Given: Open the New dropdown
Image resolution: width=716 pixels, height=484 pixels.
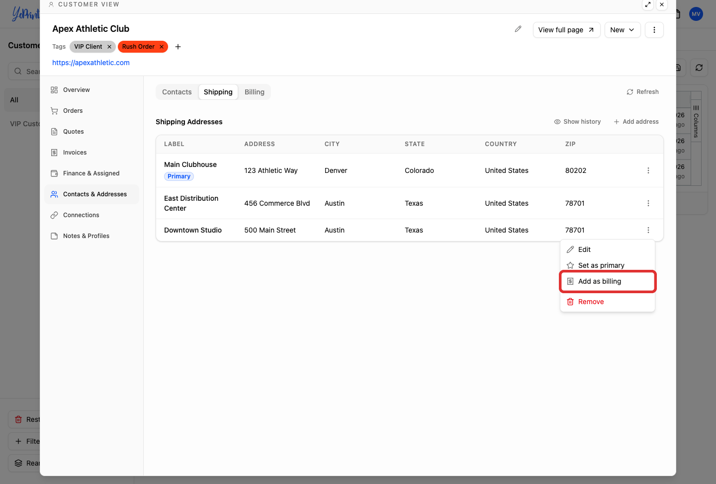Looking at the screenshot, I should (x=623, y=30).
